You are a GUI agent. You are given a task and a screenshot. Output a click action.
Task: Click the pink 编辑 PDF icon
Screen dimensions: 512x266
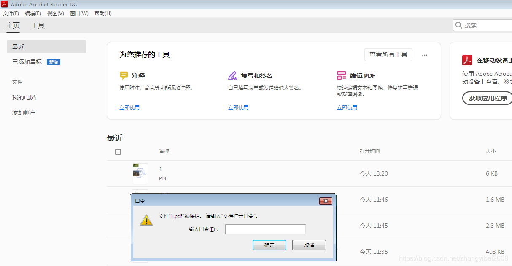(342, 76)
